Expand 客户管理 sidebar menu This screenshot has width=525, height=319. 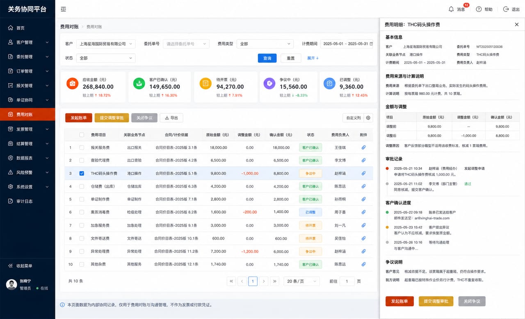click(27, 42)
